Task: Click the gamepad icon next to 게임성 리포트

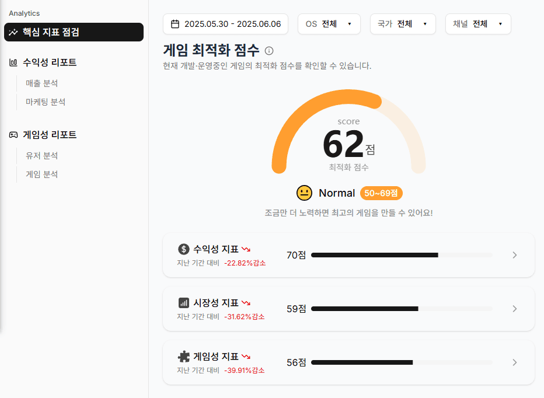Action: (x=13, y=135)
